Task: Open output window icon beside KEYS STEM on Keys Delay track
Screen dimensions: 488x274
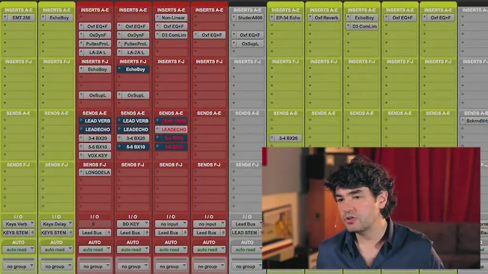Action: [71, 232]
